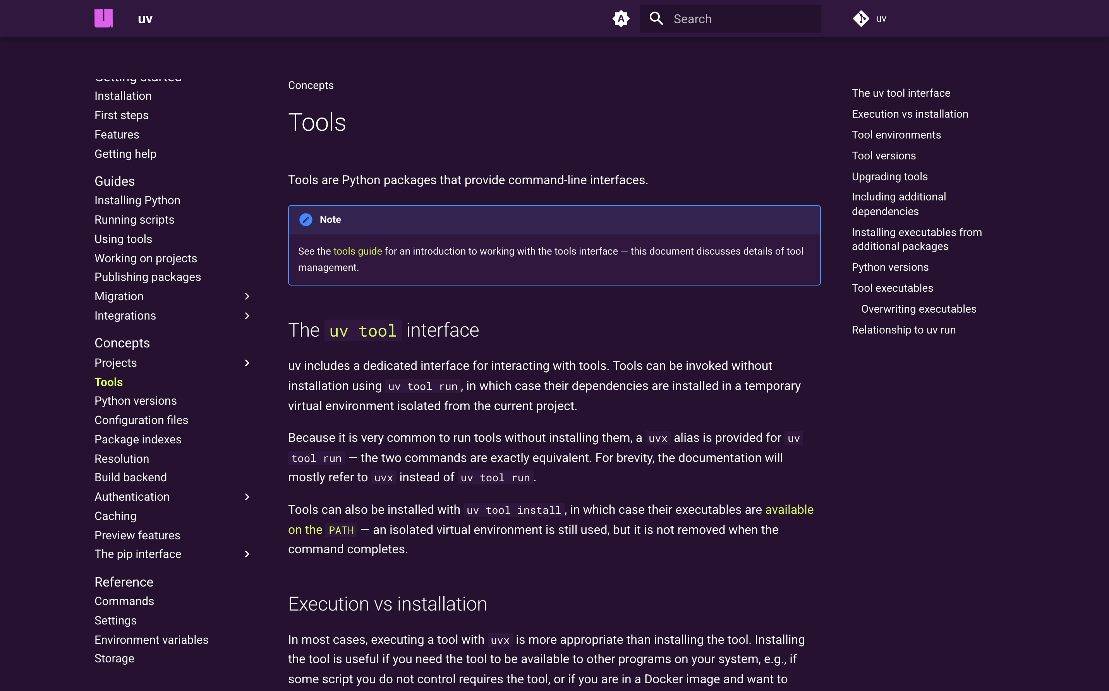The image size is (1109, 691).
Task: Expand the Integrations section chevron
Action: pyautogui.click(x=247, y=316)
